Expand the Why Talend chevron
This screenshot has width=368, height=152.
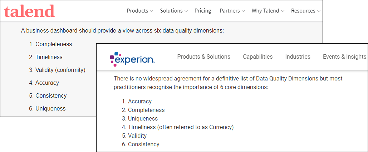[283, 11]
